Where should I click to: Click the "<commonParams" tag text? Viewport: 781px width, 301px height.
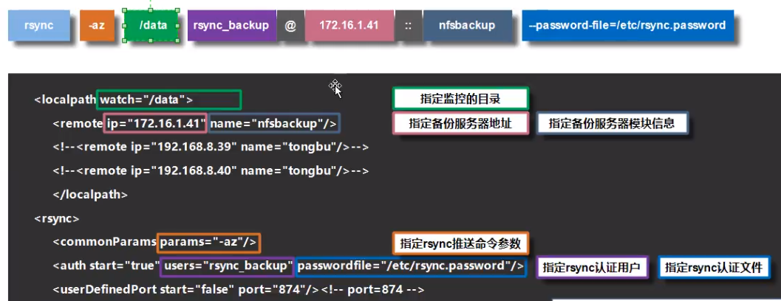pos(105,242)
